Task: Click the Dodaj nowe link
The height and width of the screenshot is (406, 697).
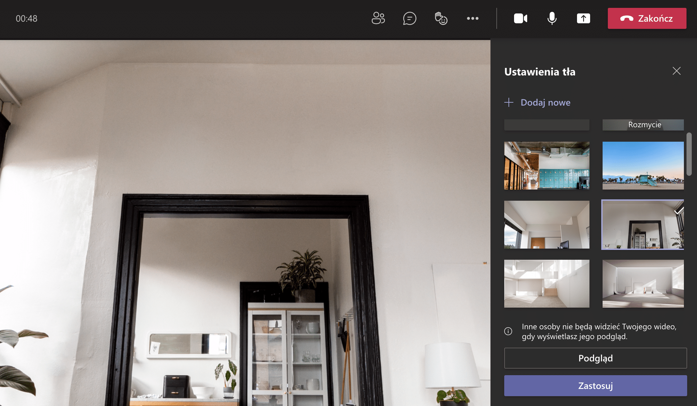Action: click(545, 102)
